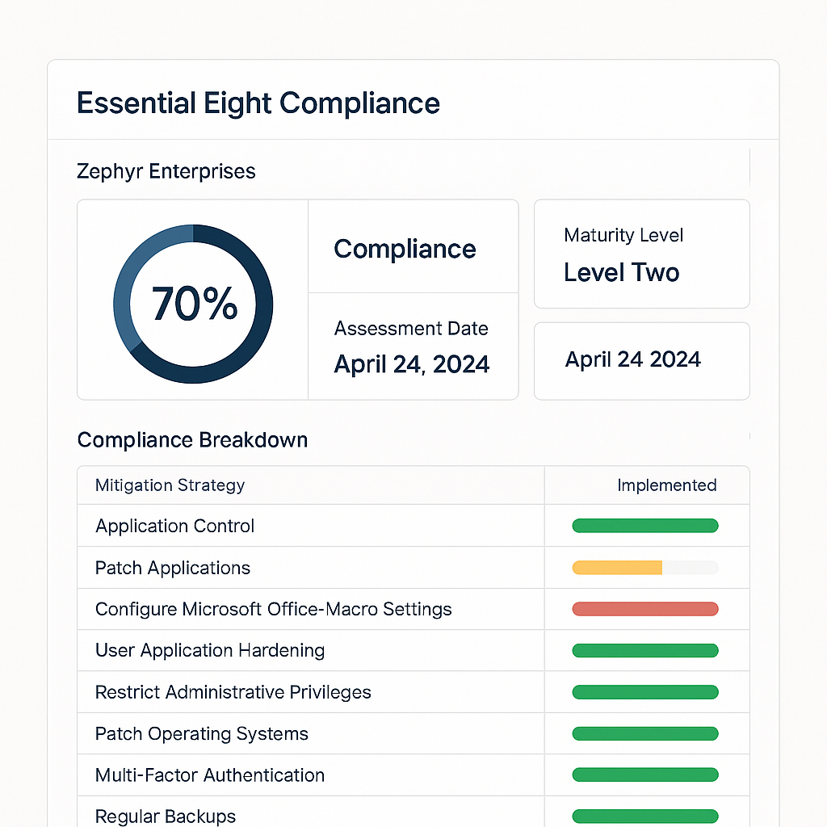Click the red Office-Macro Settings progress bar
Screen dimensions: 827x827
pyautogui.click(x=644, y=609)
